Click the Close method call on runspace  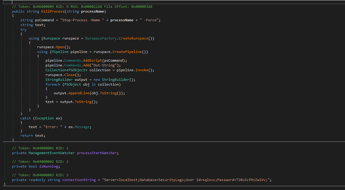coord(69,75)
